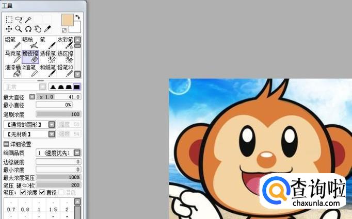Click the 笔刷浓度 slider showing 100
352x219 pixels.
(58, 114)
